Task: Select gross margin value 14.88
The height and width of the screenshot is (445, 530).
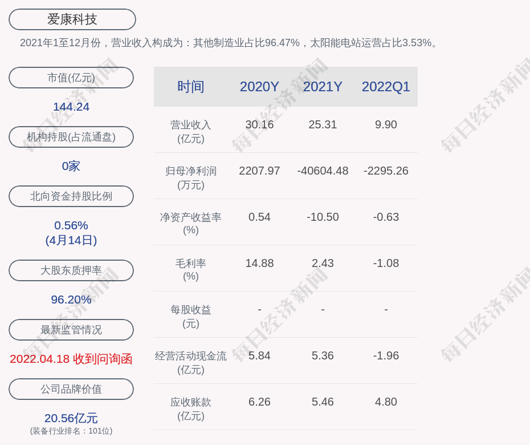Action: [259, 263]
